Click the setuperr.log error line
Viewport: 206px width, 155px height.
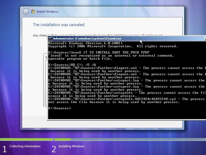(x=127, y=87)
